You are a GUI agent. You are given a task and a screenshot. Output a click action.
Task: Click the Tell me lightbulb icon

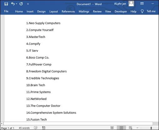142,11
